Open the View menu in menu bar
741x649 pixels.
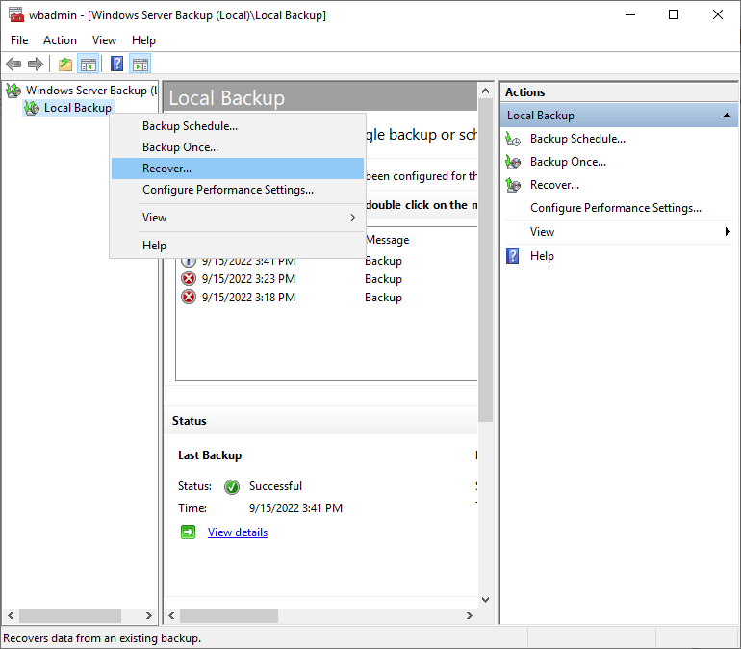coord(104,40)
